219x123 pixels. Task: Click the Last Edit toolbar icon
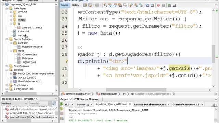coord(85,5)
